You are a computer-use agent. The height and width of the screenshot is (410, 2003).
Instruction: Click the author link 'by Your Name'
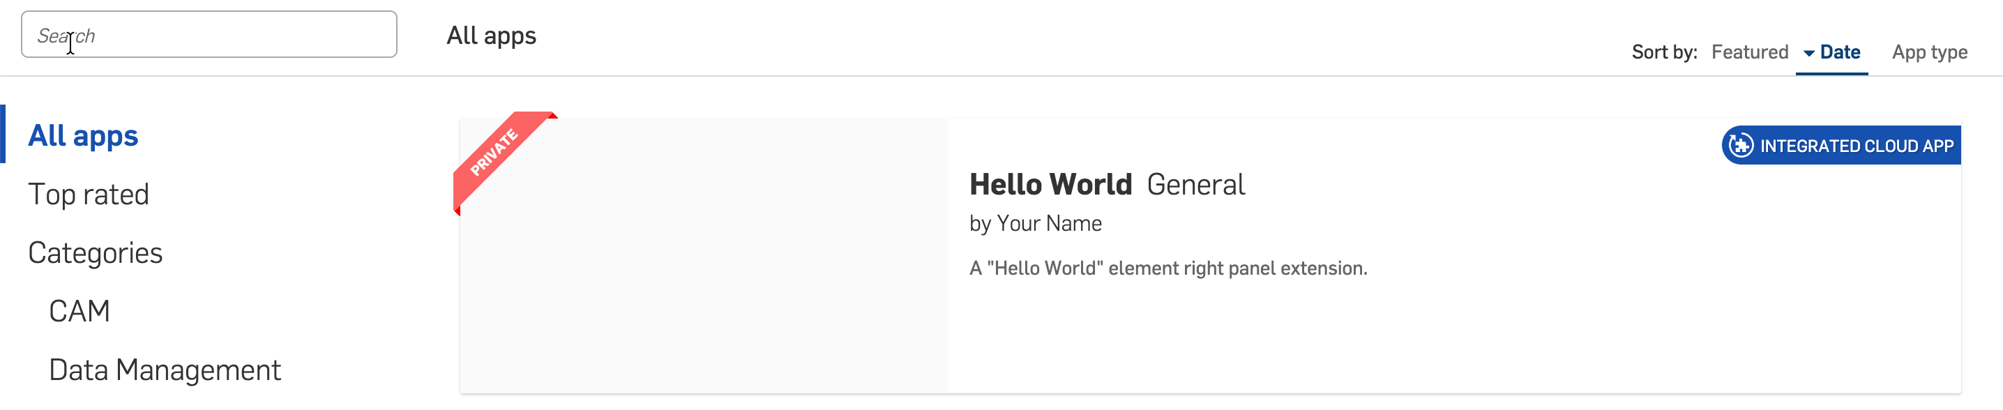coord(1035,223)
